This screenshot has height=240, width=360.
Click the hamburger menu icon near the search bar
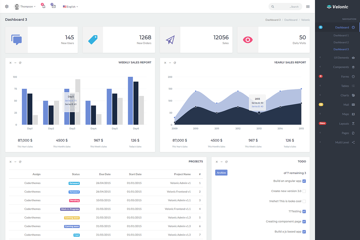(308, 6)
